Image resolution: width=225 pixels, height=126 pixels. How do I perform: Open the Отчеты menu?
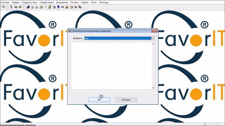(75, 2)
